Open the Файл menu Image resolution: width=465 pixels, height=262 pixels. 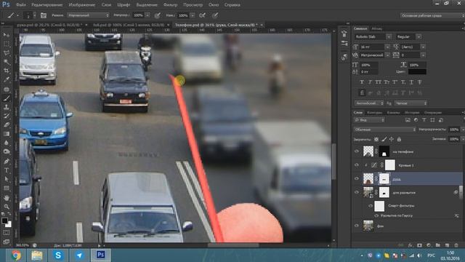coord(21,5)
